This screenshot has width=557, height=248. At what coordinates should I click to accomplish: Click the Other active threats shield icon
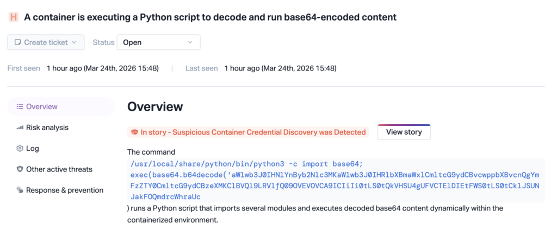click(20, 169)
